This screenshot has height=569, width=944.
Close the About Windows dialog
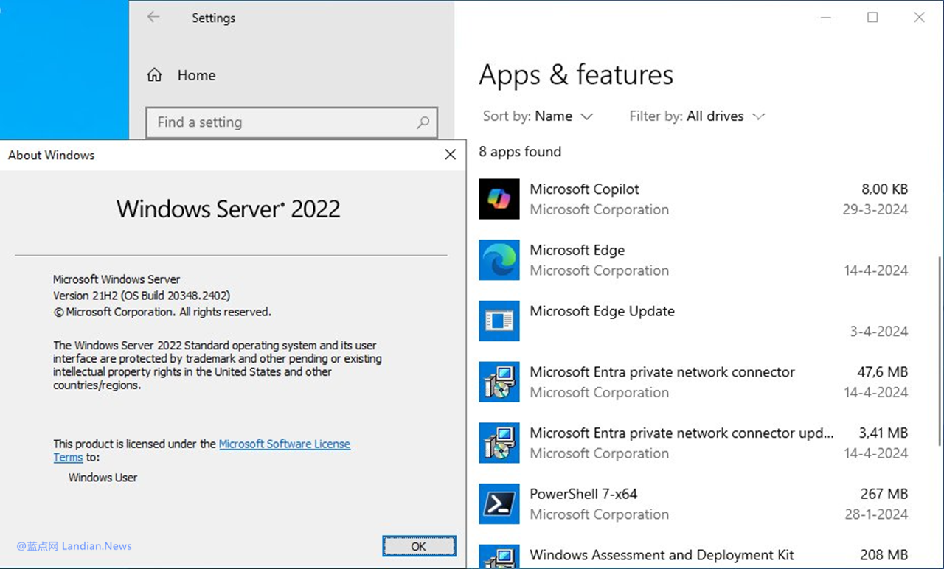pos(450,155)
